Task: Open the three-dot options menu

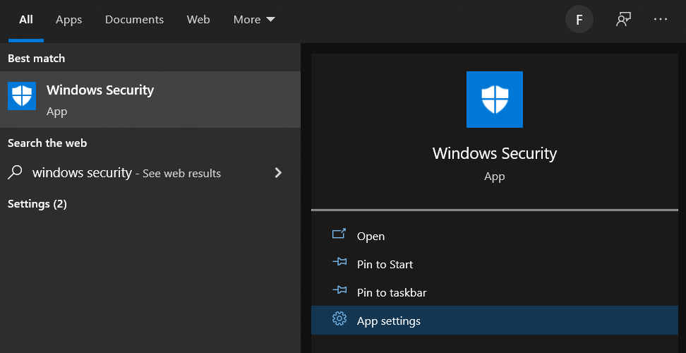Action: point(661,20)
